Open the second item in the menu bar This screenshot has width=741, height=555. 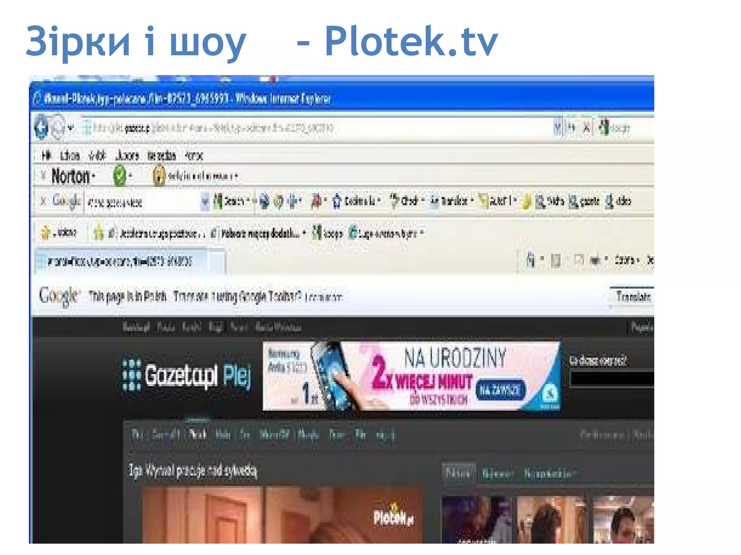point(70,155)
